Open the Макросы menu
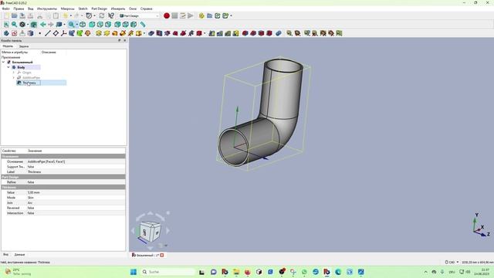This screenshot has height=278, width=494. (x=67, y=8)
